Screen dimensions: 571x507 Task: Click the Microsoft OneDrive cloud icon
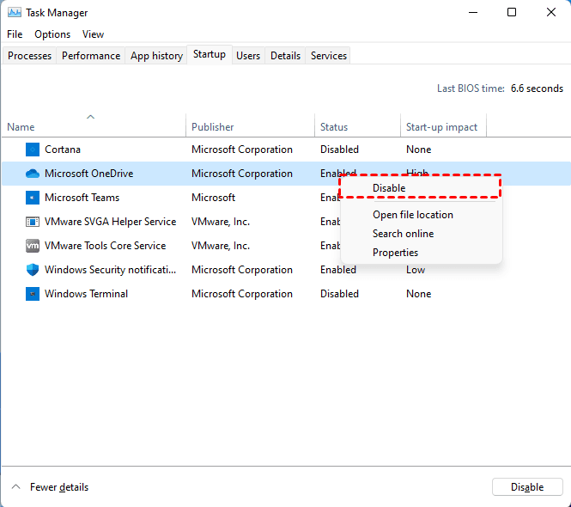click(33, 174)
